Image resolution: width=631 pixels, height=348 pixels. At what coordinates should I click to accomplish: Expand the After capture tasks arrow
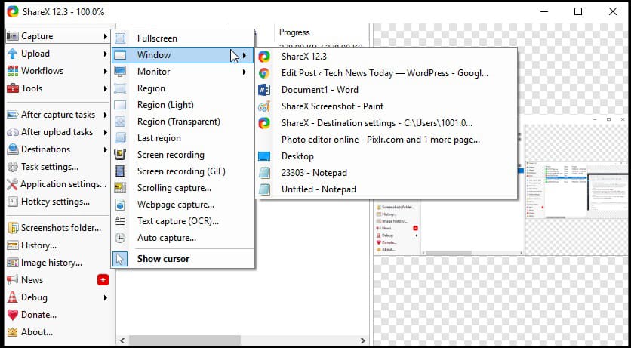[x=106, y=115]
